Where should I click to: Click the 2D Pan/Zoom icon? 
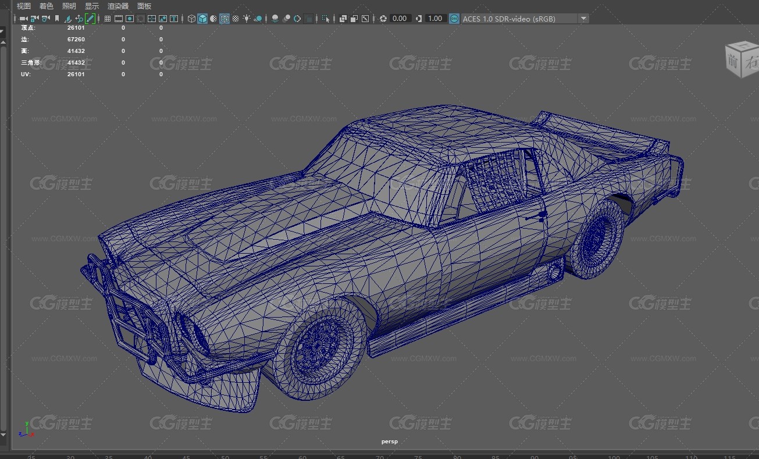point(79,19)
